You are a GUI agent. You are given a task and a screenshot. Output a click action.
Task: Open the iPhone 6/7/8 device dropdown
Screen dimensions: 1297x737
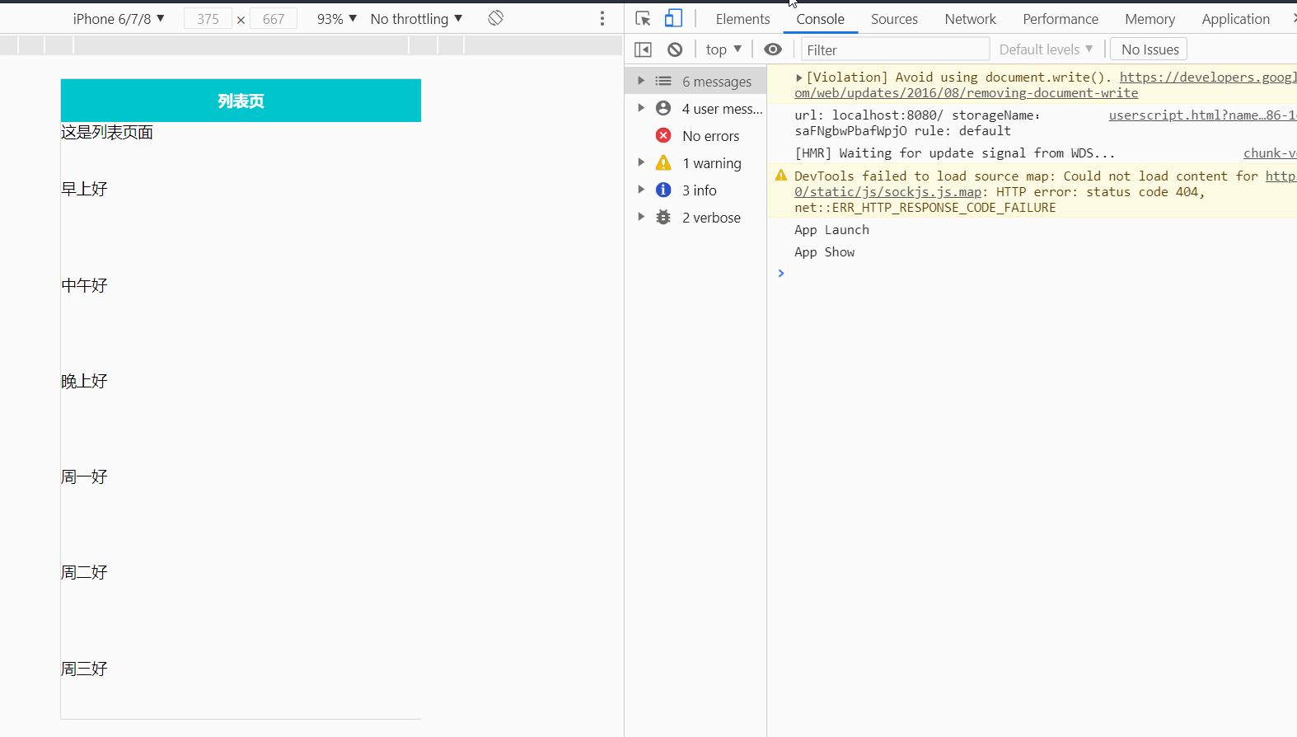[119, 18]
